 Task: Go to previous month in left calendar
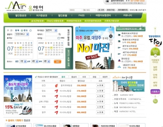[9, 53]
